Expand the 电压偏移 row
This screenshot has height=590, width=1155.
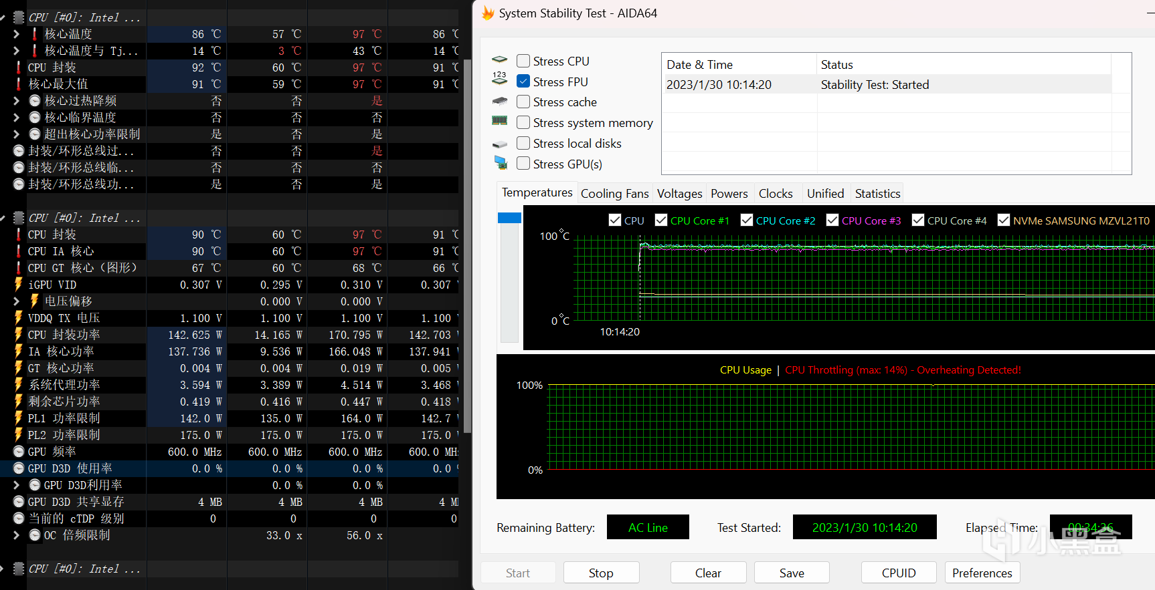point(16,301)
